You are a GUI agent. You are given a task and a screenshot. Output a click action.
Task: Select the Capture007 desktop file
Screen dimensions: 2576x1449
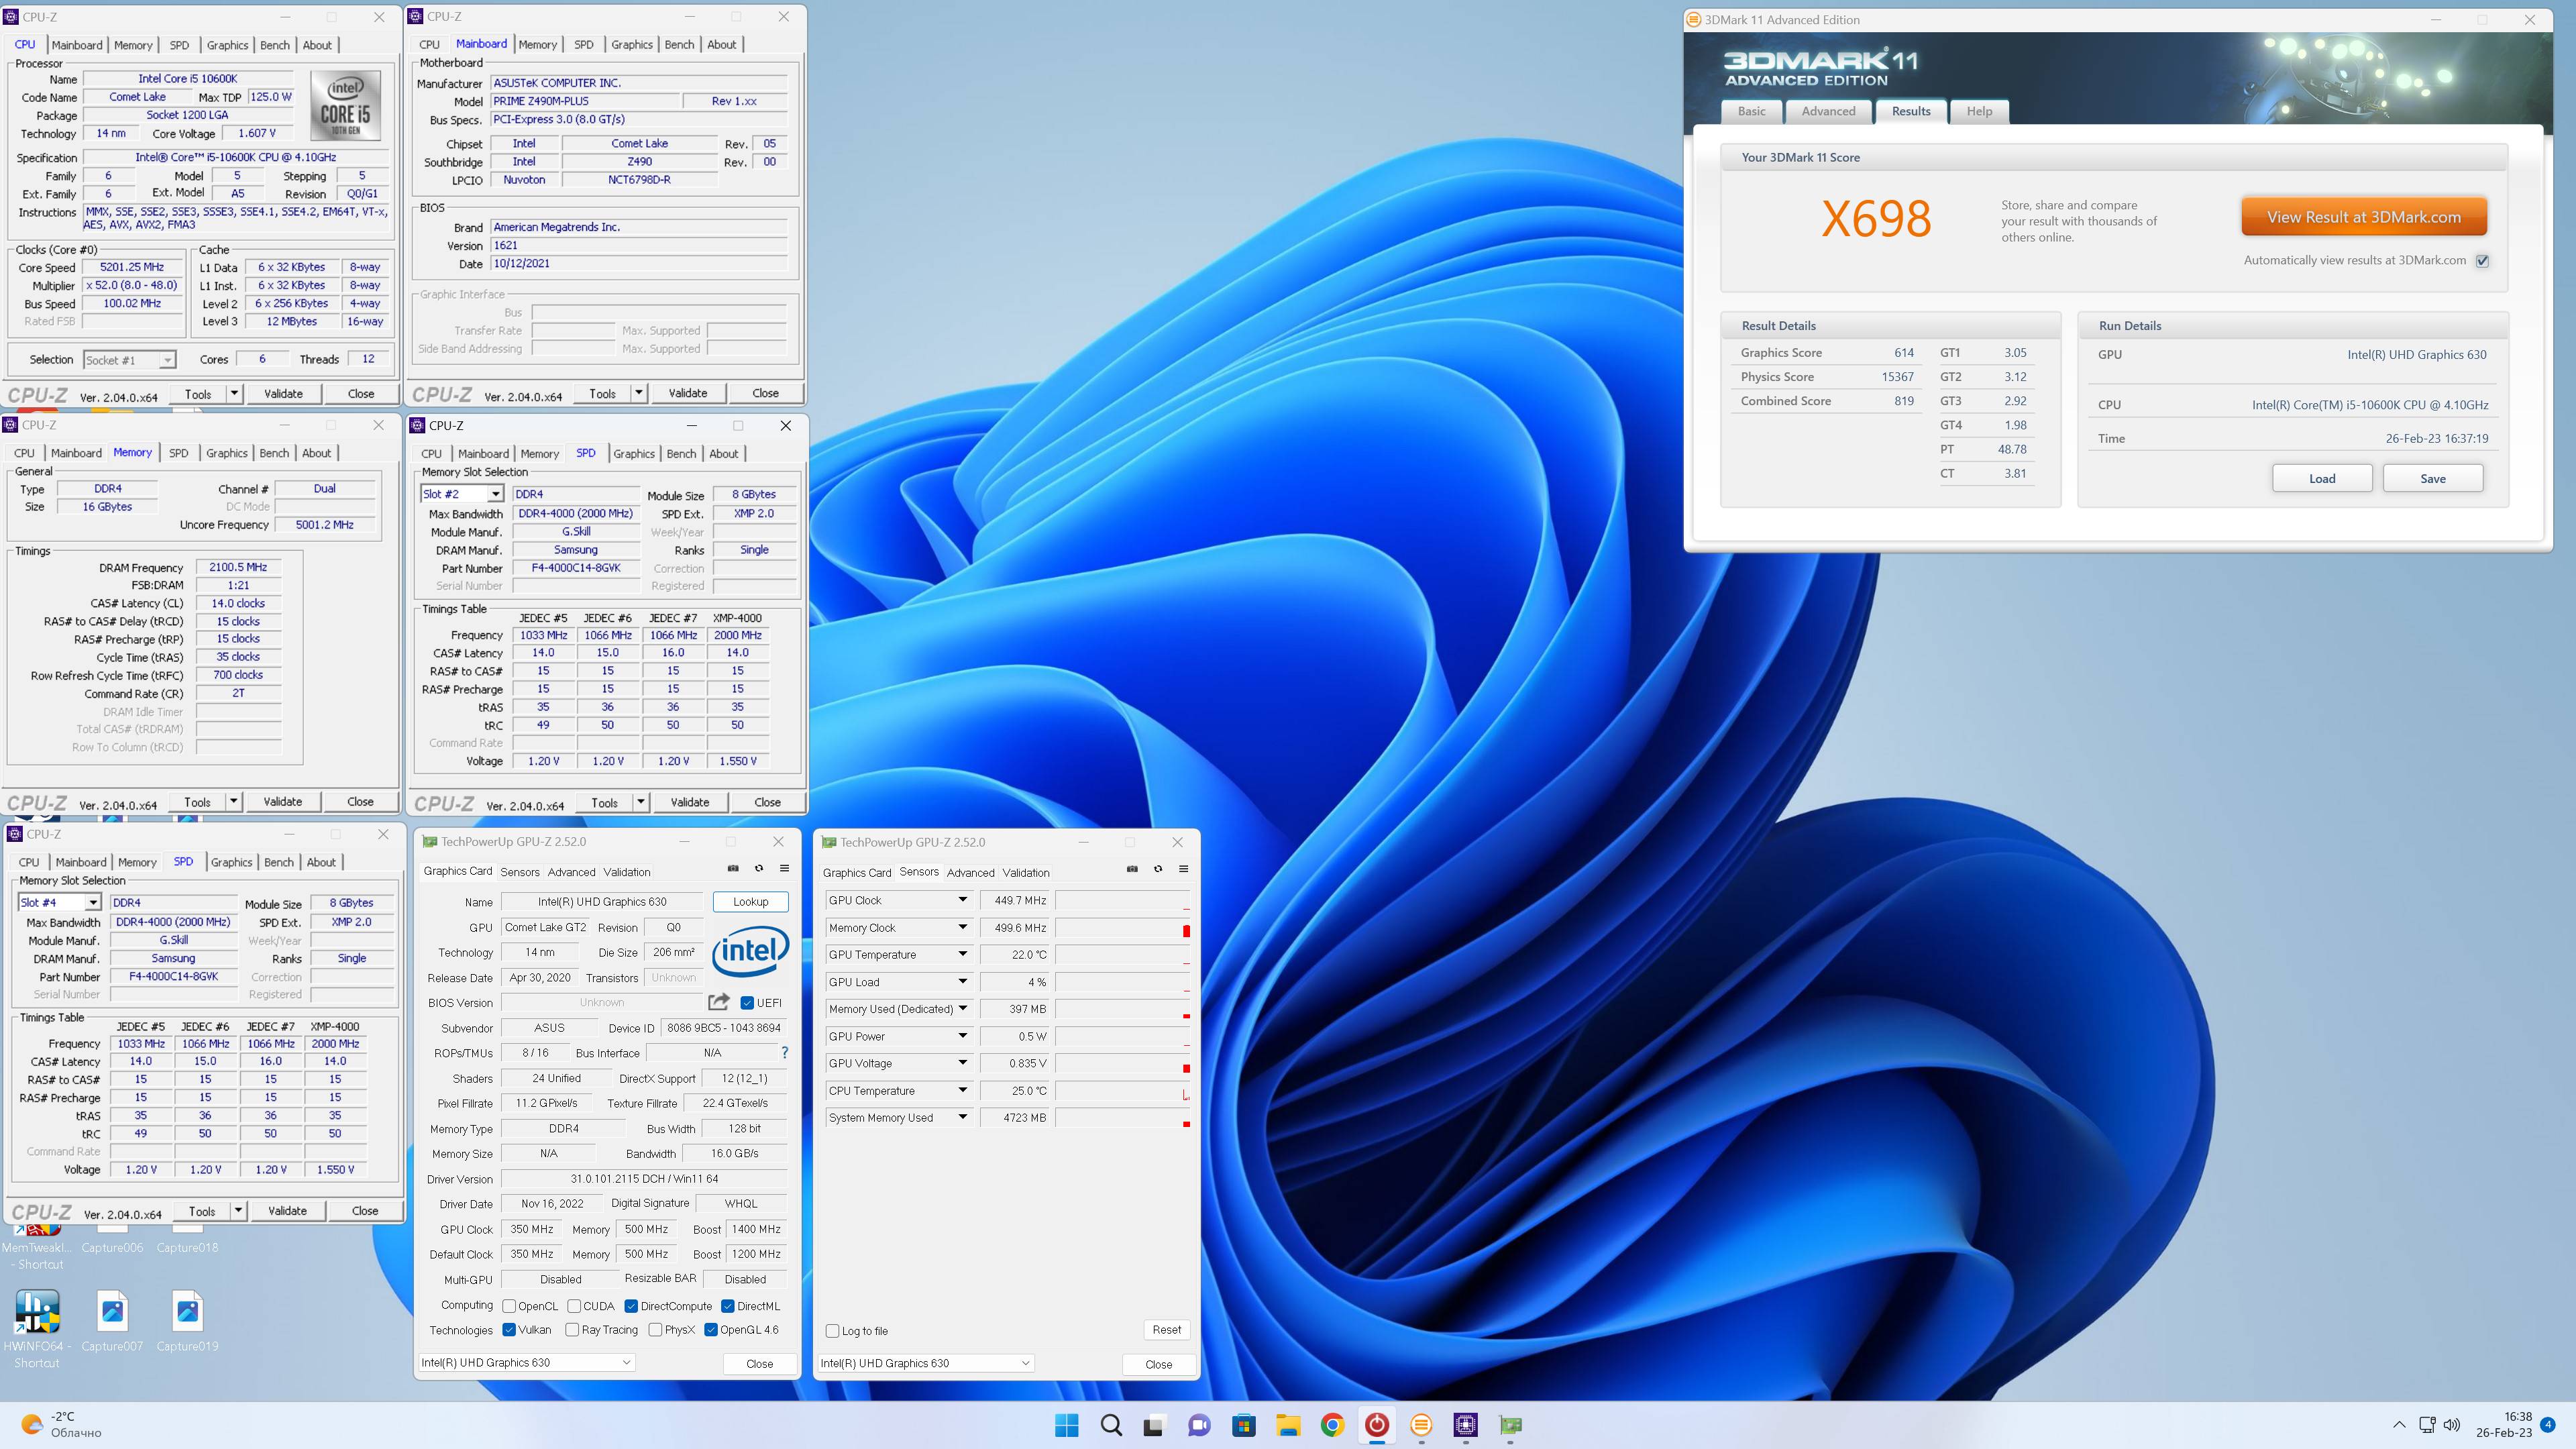click(112, 1320)
